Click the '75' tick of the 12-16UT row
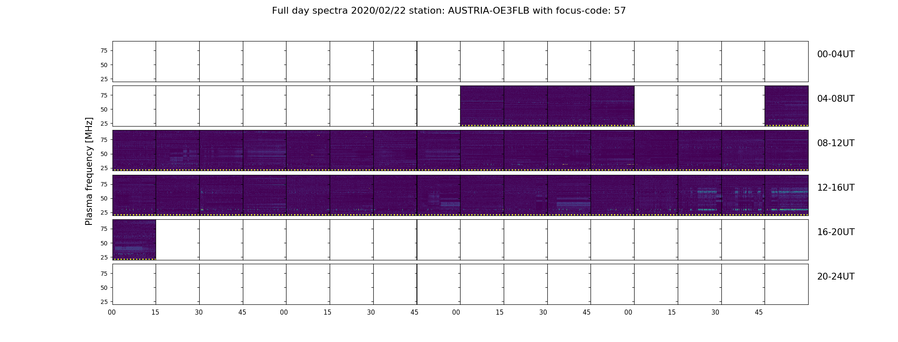Viewport: 898px width, 342px height. point(104,184)
